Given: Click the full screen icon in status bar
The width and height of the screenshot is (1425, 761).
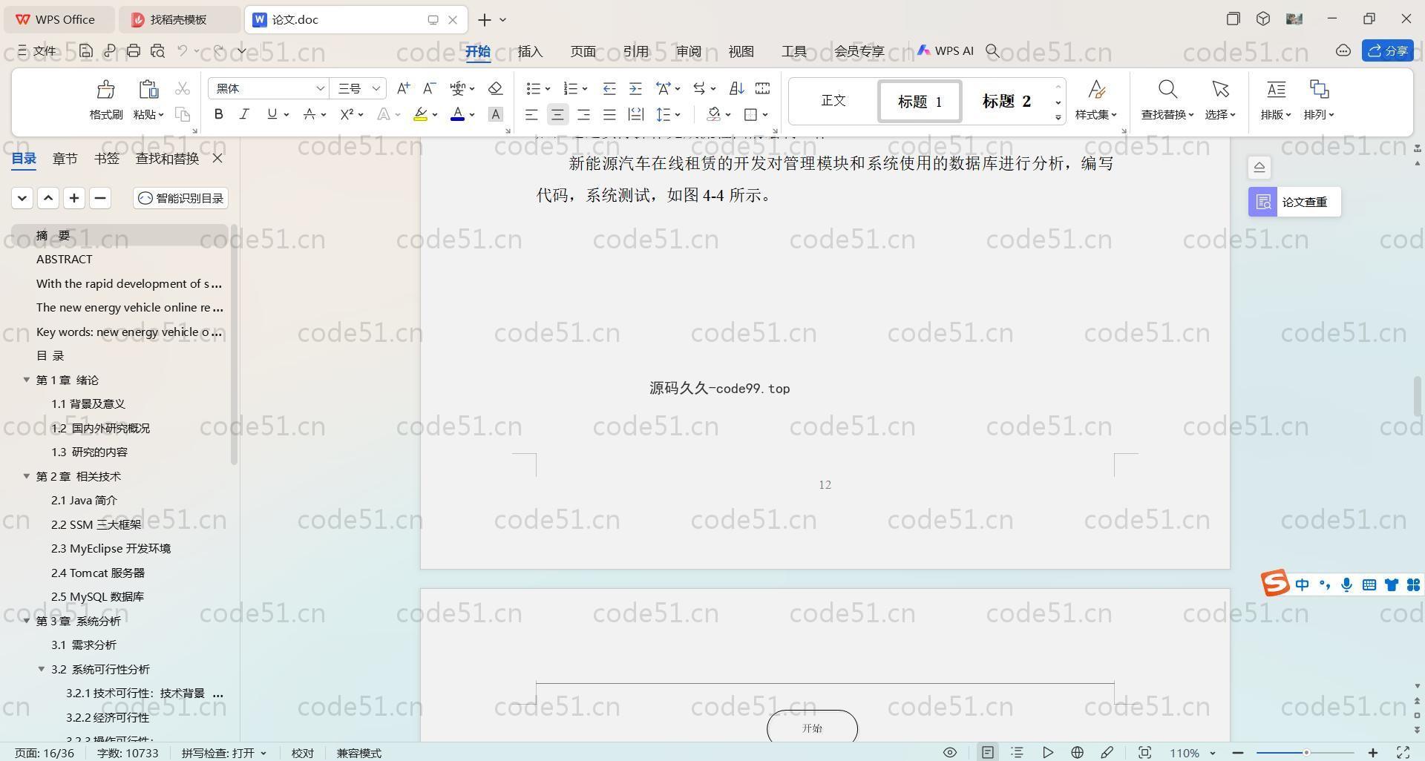Looking at the screenshot, I should 1403,752.
